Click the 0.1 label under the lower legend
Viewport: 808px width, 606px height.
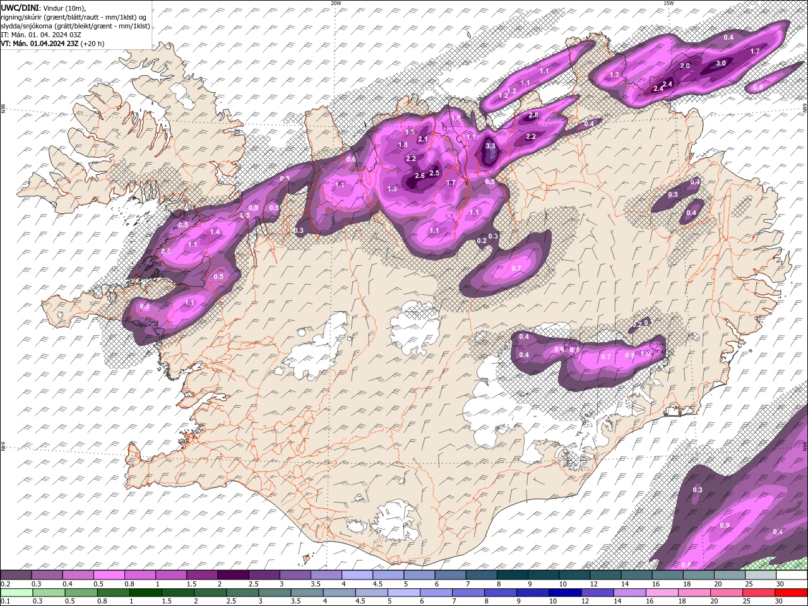5,602
